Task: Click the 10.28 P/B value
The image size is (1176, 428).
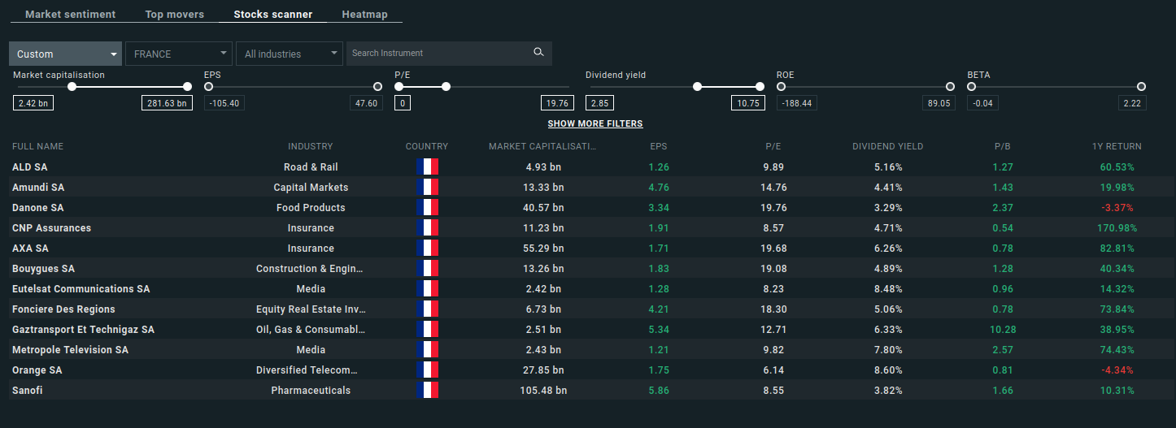Action: click(1002, 330)
